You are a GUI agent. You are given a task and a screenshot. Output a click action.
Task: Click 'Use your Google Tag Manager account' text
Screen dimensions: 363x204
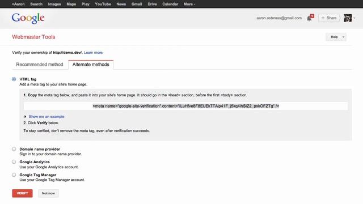coord(52,180)
